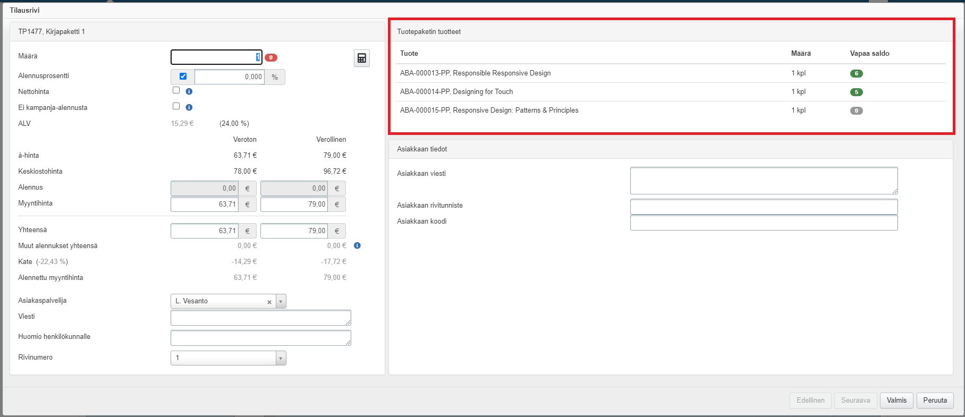This screenshot has width=965, height=417.
Task: Click the Valmis button
Action: 896,401
